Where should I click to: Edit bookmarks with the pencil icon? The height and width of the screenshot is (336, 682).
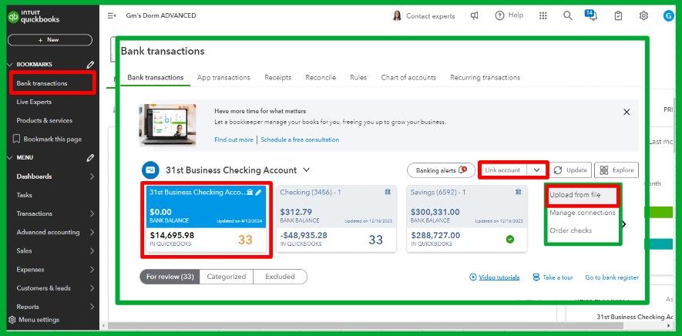tap(90, 65)
